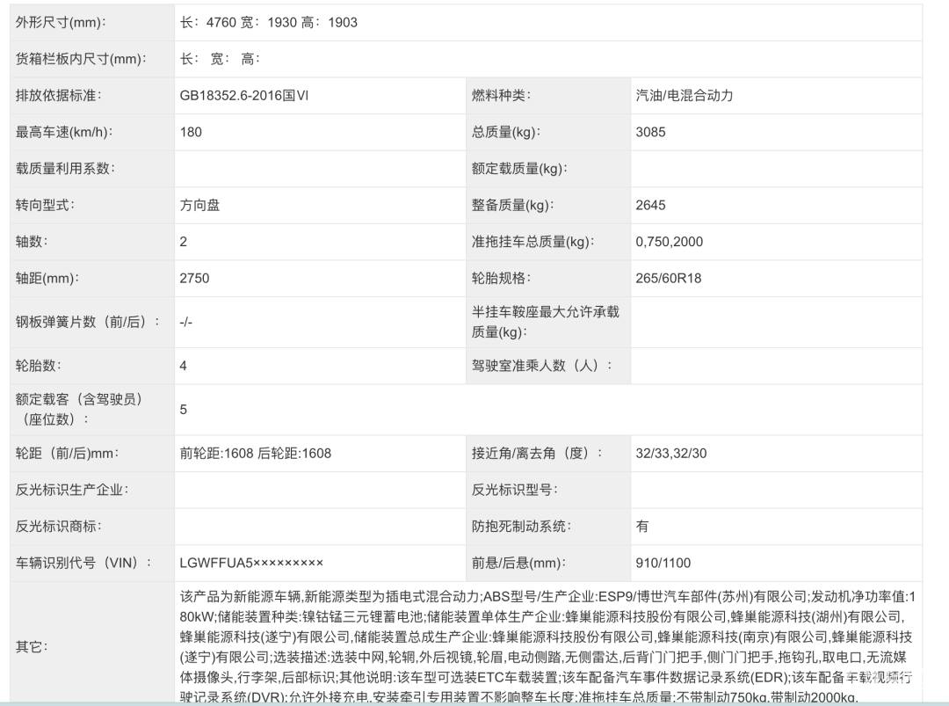Select trailer mass value 0,750,2000
Viewport: 949px width, 706px height.
click(670, 242)
